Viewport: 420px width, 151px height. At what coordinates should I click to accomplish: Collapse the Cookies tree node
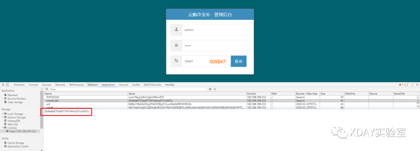coord(3,128)
